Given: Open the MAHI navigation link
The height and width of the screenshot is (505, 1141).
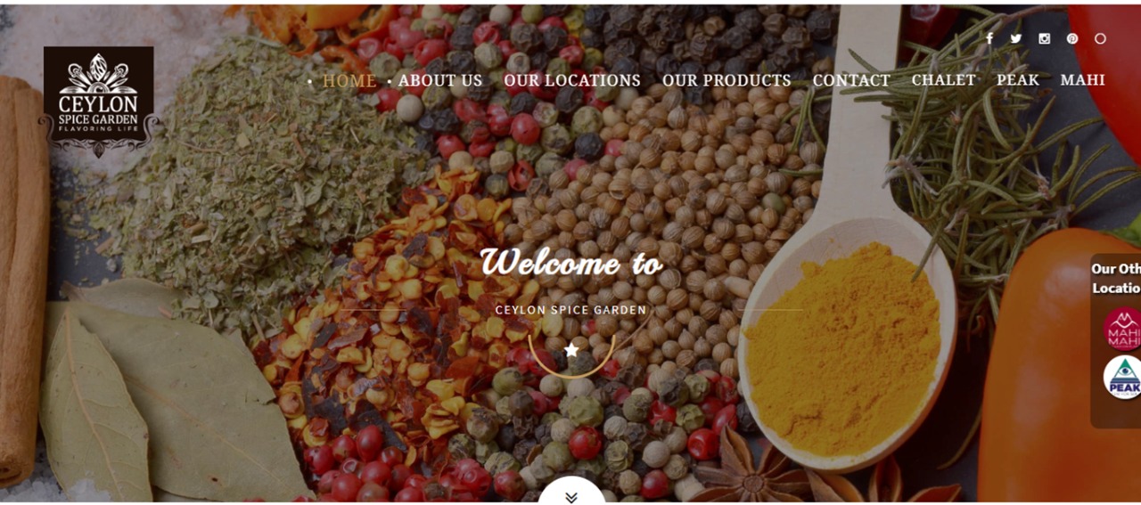Looking at the screenshot, I should 1083,80.
